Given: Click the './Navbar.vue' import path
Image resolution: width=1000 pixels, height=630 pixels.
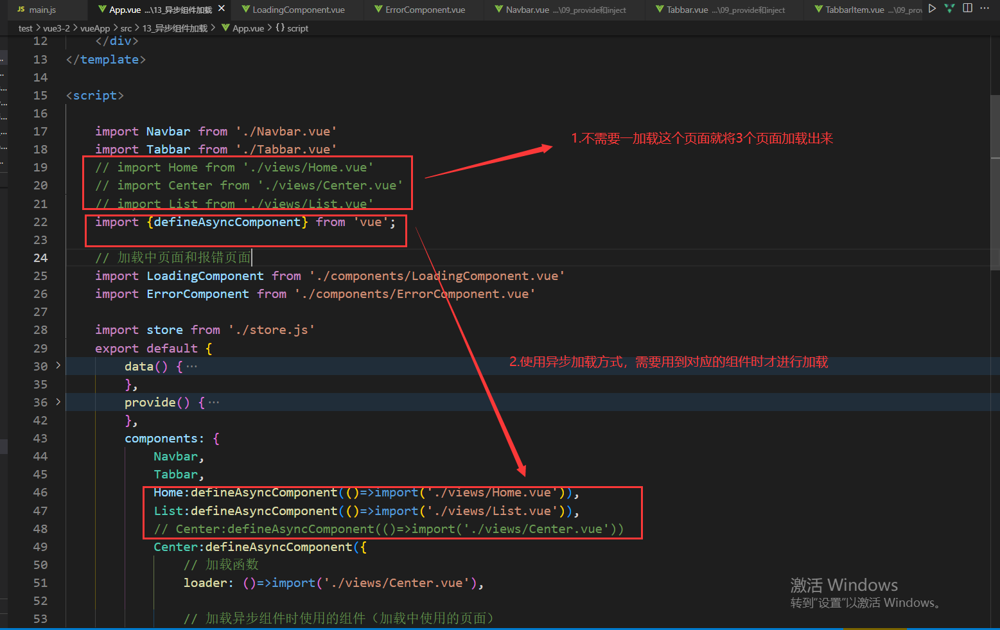Looking at the screenshot, I should point(286,132).
